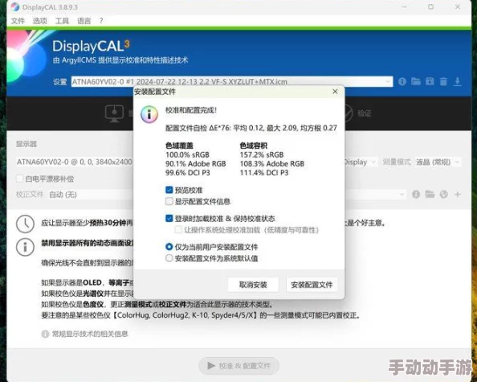Uncheck 预览校准 checkbox

[x=169, y=190]
